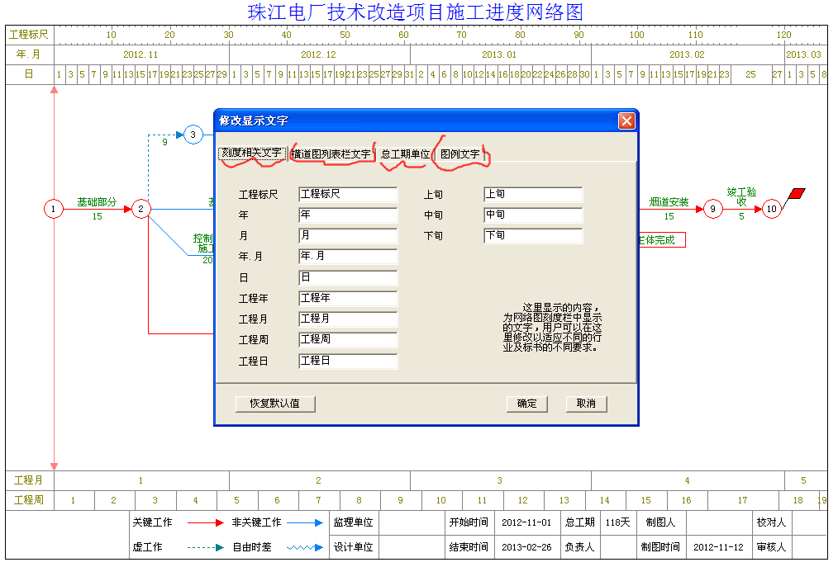This screenshot has height=567, width=838.
Task: Click the 工程月 row header
Action: click(29, 480)
